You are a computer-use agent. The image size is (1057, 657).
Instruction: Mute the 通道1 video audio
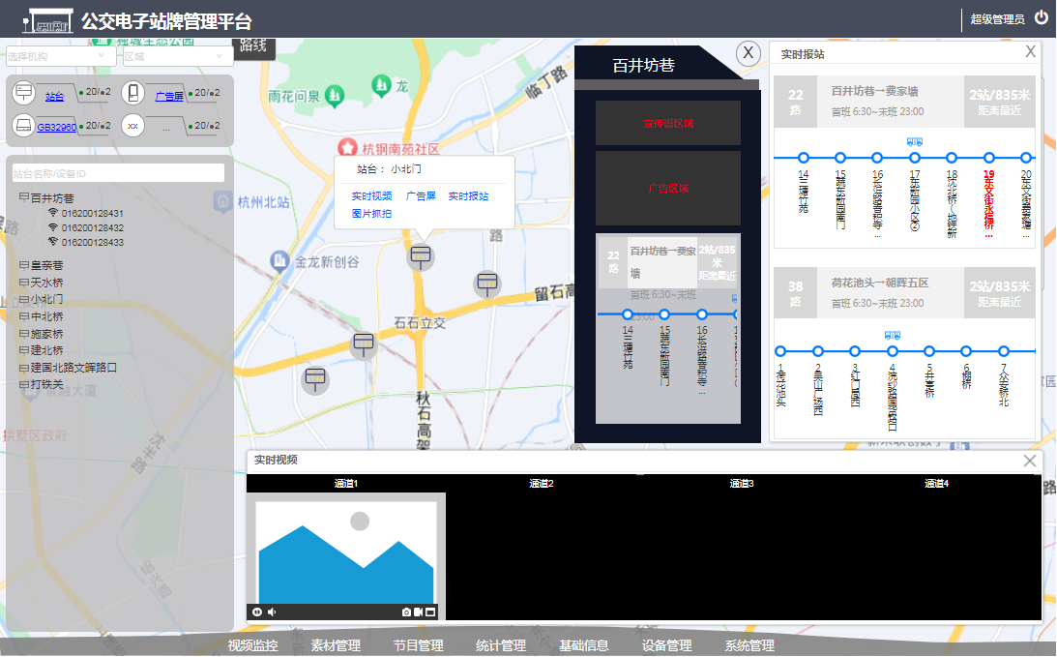pos(272,612)
